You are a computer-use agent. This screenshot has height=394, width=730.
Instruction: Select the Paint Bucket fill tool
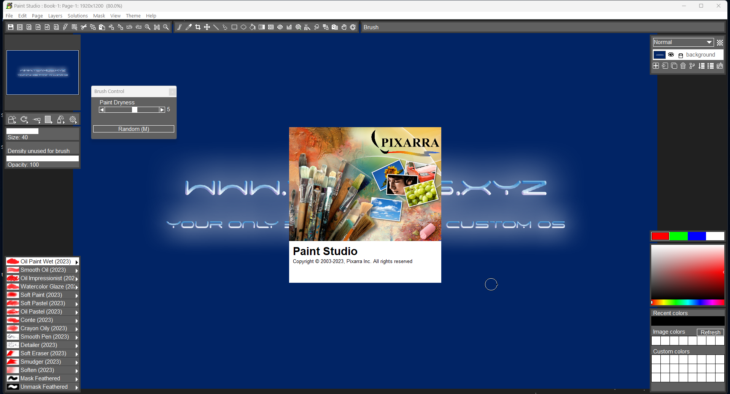coord(253,27)
